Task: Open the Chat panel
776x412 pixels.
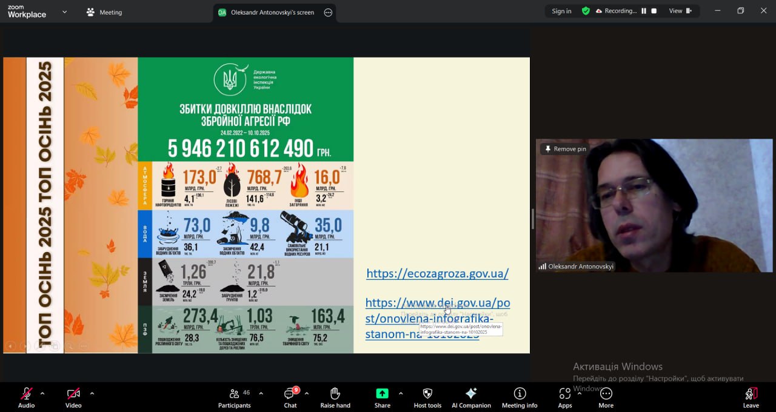Action: click(x=290, y=397)
